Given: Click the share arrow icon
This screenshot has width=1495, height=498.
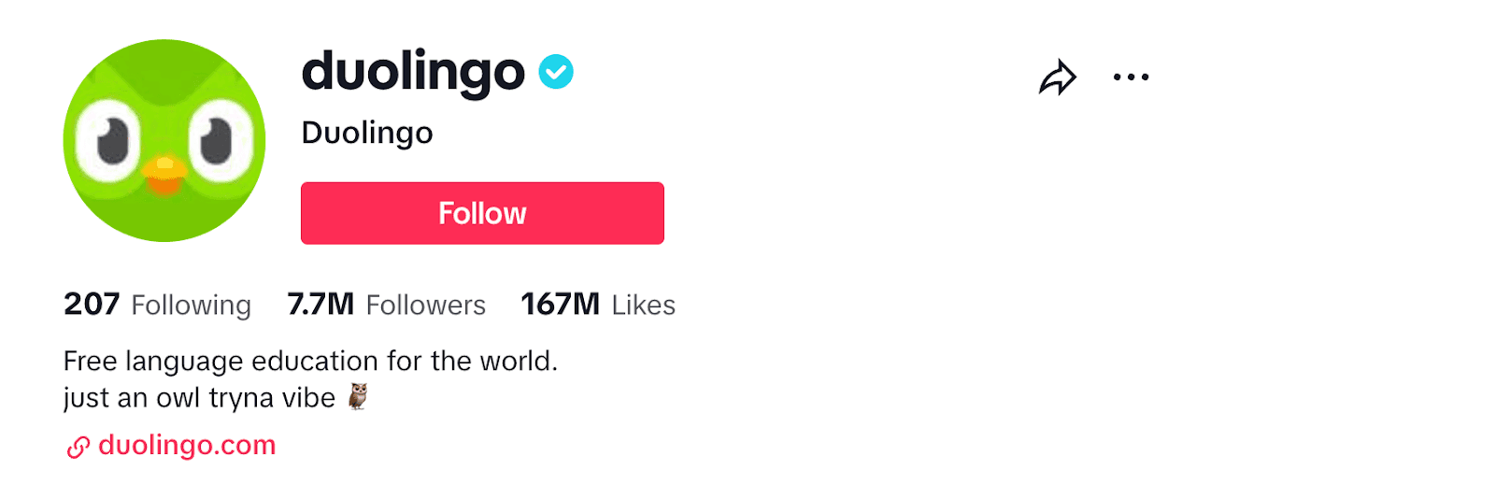Looking at the screenshot, I should 1058,78.
